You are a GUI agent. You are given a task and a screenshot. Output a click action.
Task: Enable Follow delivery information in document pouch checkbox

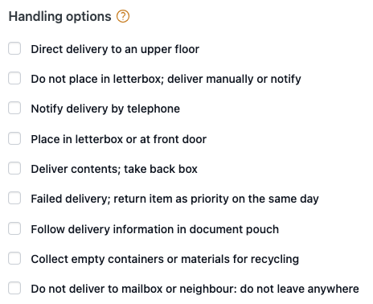coord(14,228)
